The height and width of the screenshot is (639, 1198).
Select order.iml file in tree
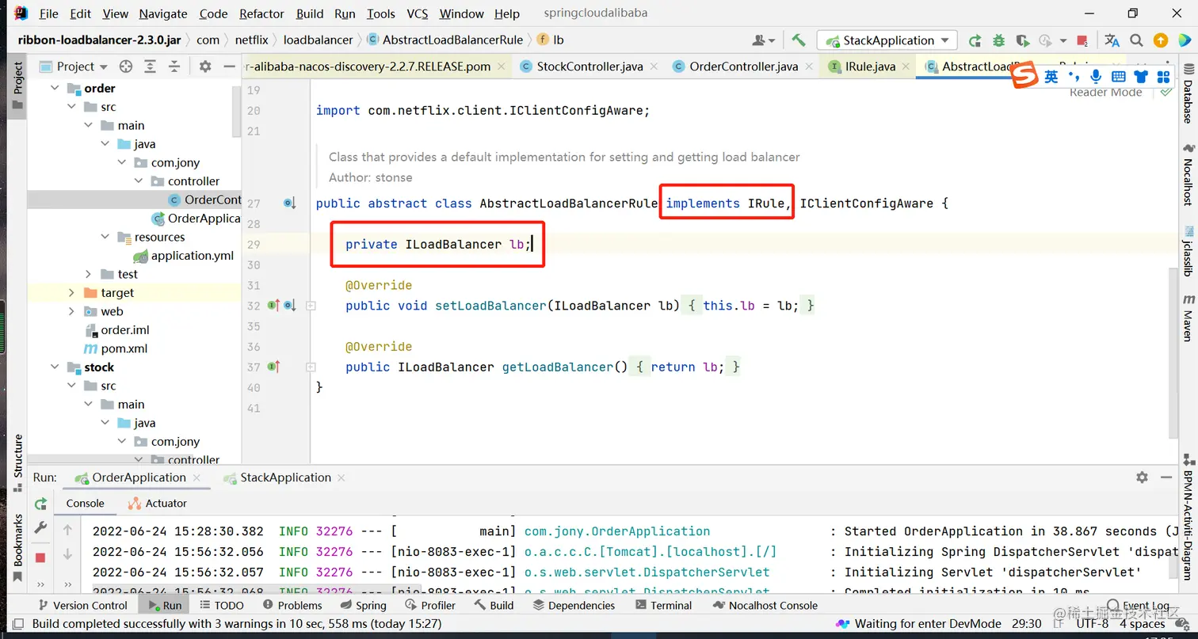(x=116, y=330)
